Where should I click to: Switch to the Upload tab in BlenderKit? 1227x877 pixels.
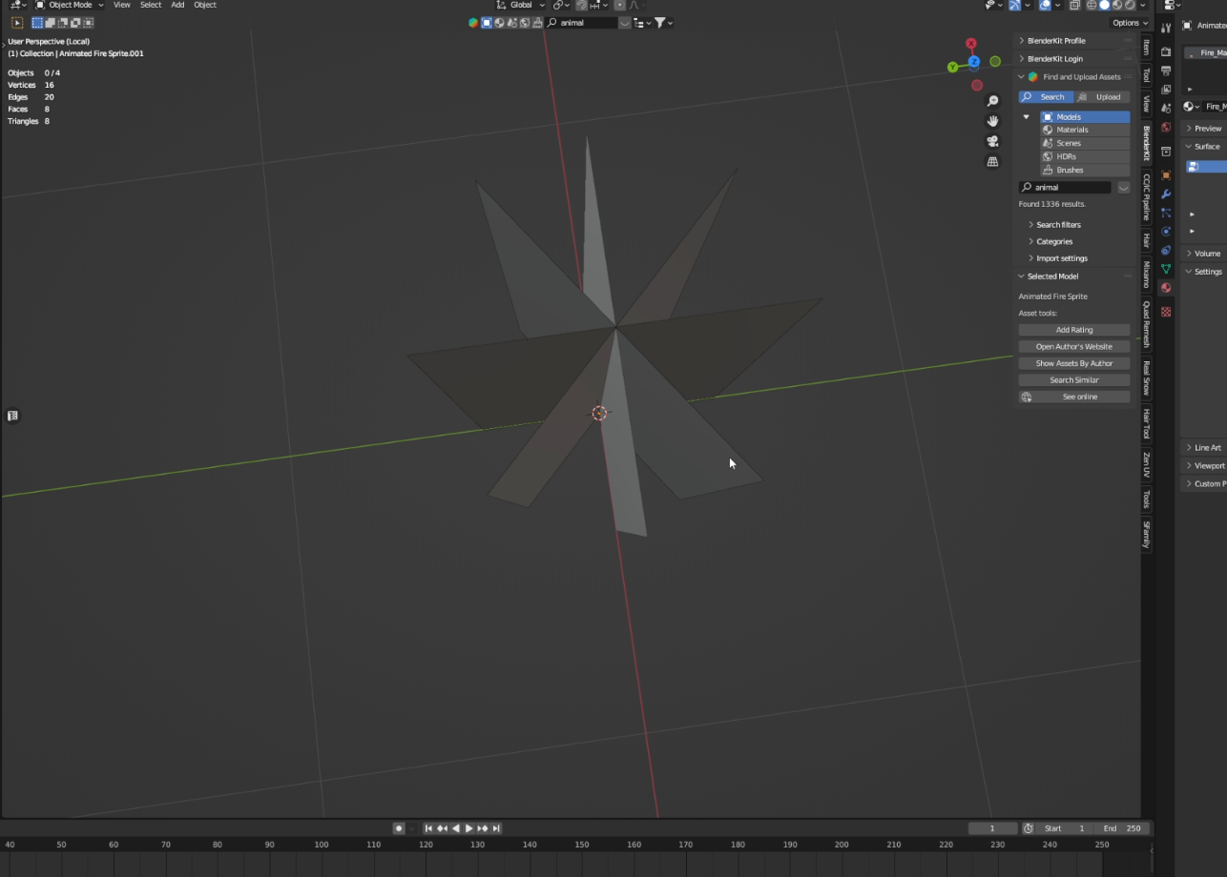pyautogui.click(x=1102, y=97)
